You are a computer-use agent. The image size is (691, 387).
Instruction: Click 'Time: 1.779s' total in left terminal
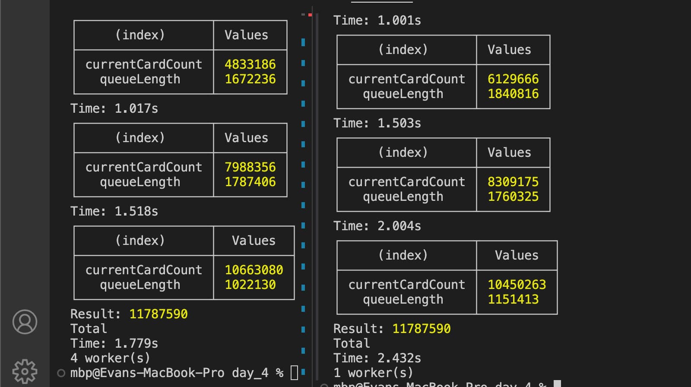114,343
